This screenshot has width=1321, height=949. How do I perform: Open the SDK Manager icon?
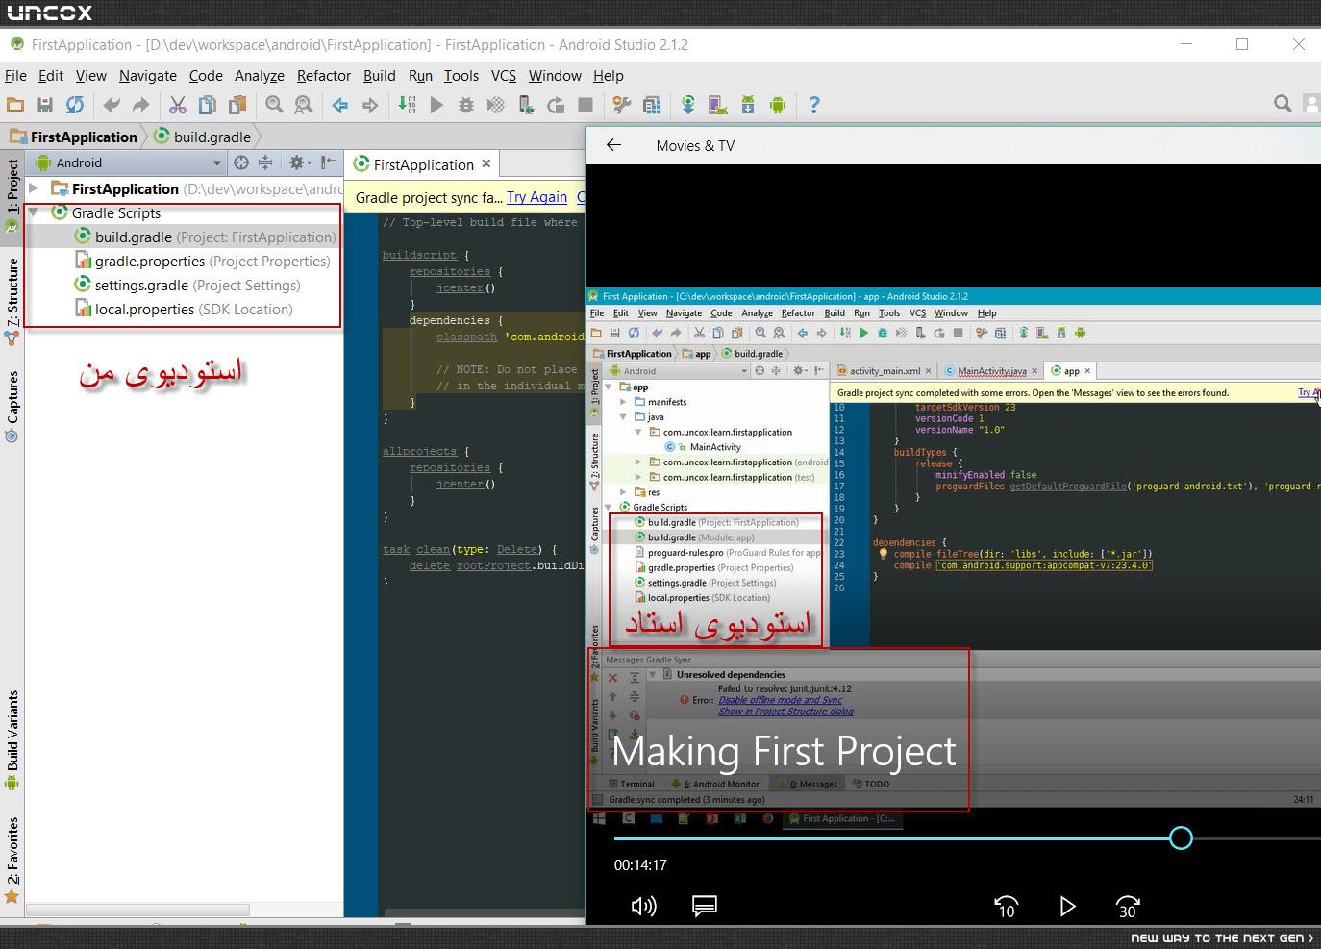(748, 105)
